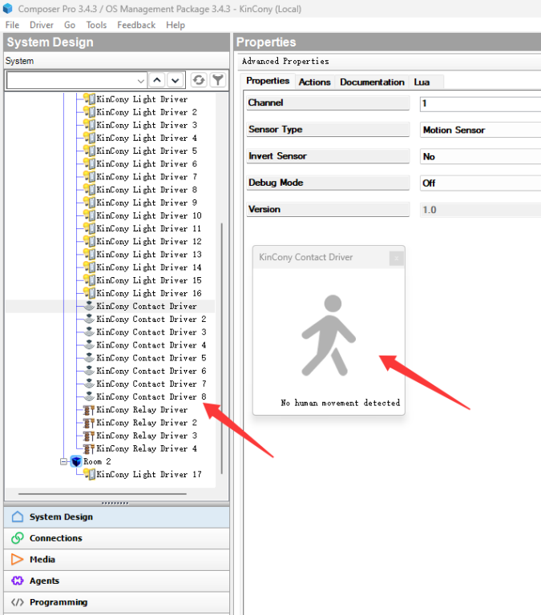Move up with the up-arrow button
The width and height of the screenshot is (541, 615).
157,80
